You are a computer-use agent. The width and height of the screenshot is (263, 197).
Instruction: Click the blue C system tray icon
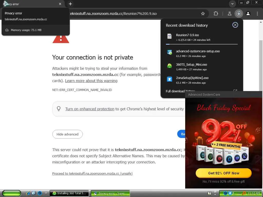(226, 193)
